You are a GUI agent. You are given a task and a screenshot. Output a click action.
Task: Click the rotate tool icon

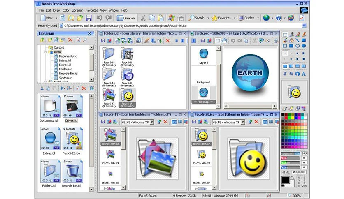298,74
